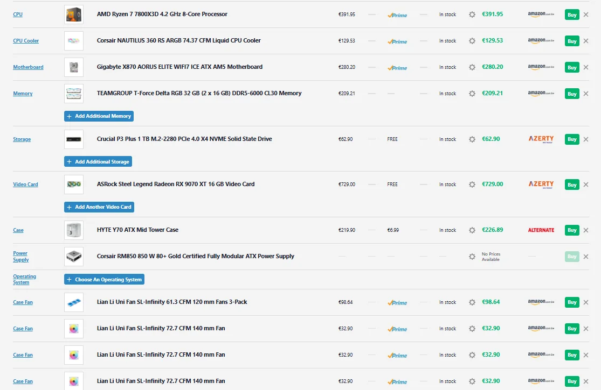
Task: Click the Corsair RM850 PSU thumbnail
Action: tap(74, 257)
